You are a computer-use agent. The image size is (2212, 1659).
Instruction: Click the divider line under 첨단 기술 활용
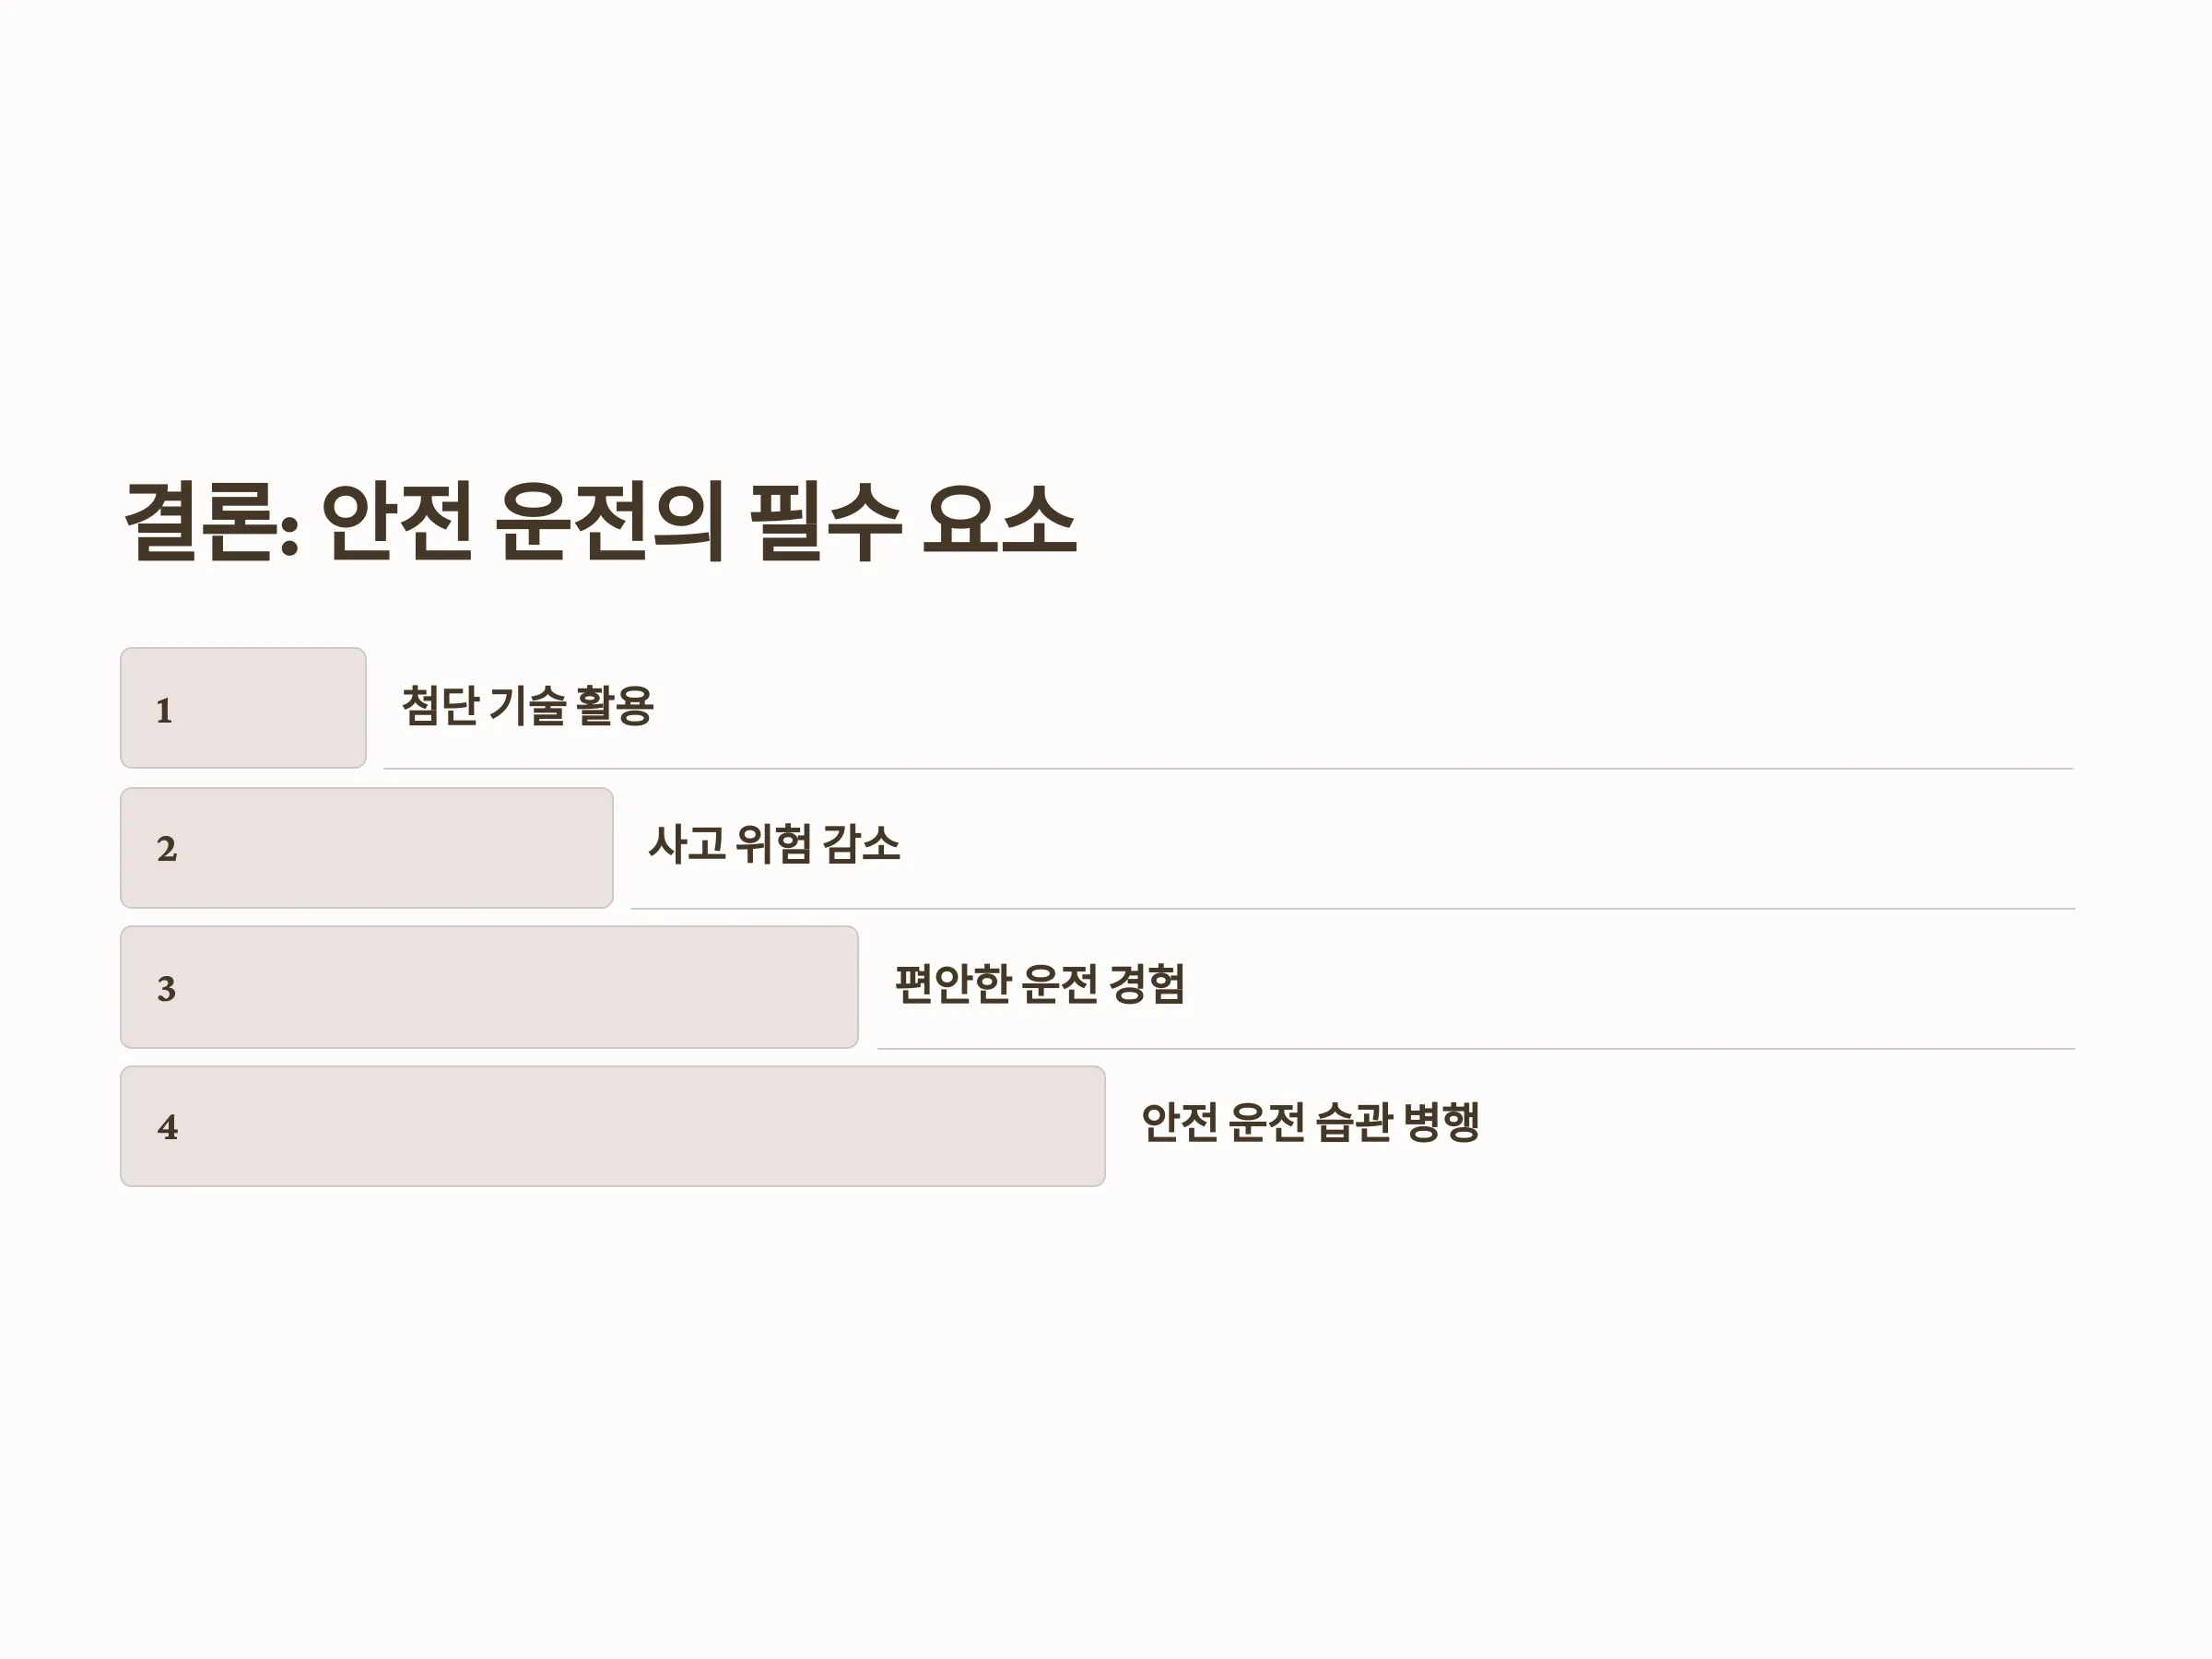point(1229,768)
